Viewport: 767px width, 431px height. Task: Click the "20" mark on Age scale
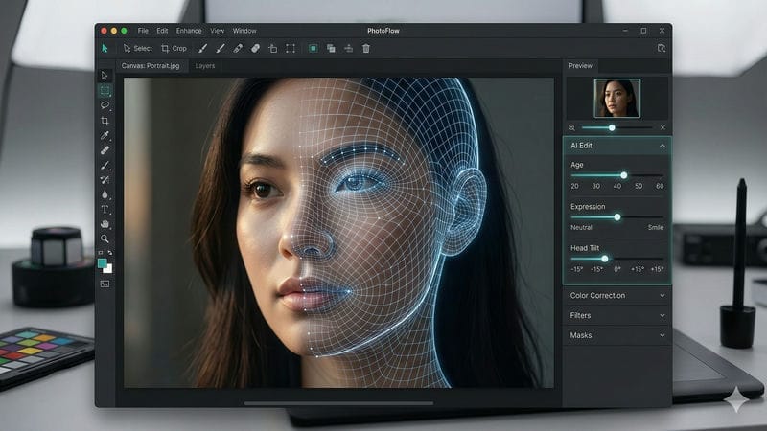click(574, 186)
